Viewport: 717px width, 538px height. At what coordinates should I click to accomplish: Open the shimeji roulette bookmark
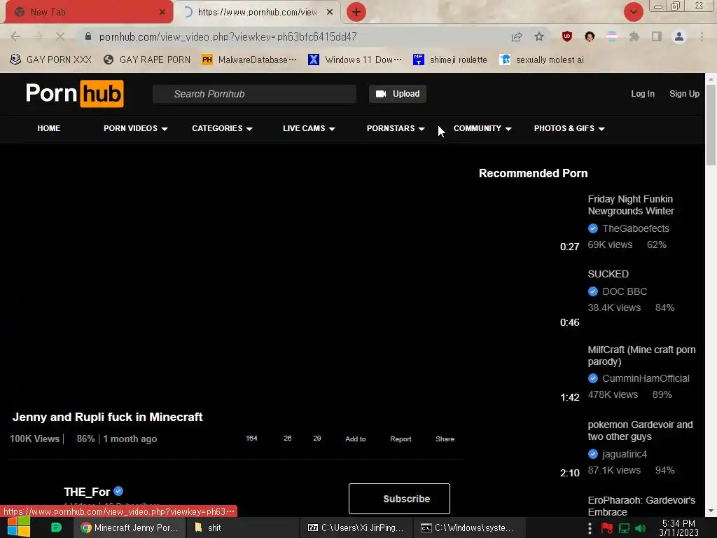450,60
